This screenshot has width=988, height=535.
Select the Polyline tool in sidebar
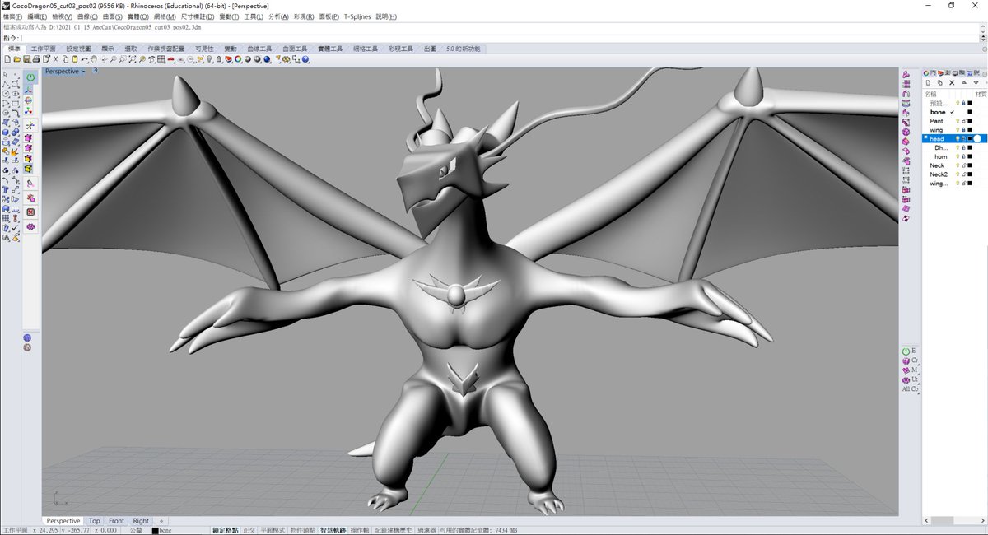5,85
